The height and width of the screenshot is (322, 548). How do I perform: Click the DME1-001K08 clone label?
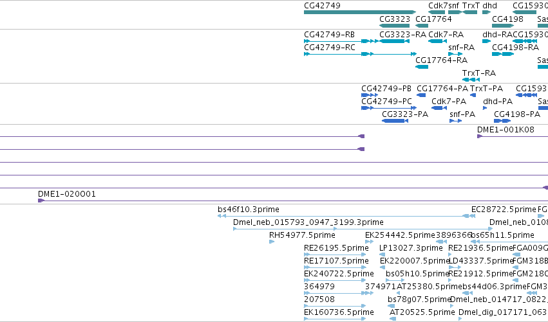click(505, 130)
